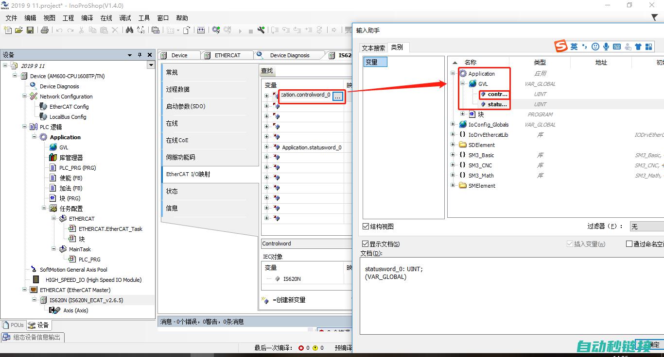Expand the Application.statusword_0 mapping row
Viewport: 664px width, 357px height.
pyautogui.click(x=266, y=147)
